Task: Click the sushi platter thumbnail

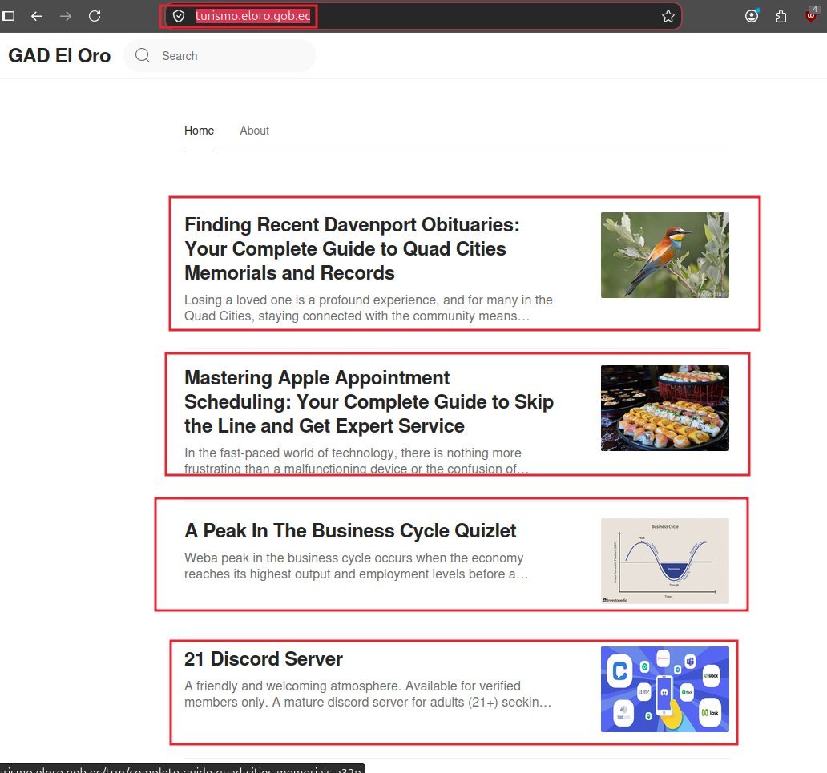Action: (664, 408)
